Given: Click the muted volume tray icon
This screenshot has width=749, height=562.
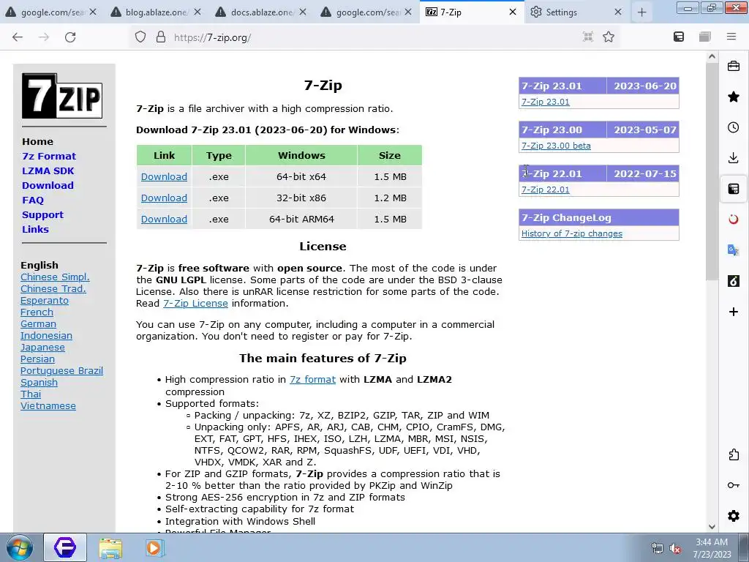Looking at the screenshot, I should pos(675,549).
